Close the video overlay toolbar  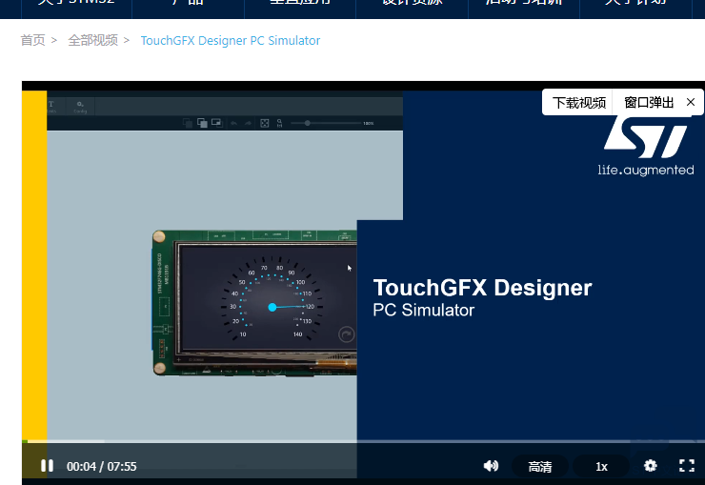coord(691,103)
